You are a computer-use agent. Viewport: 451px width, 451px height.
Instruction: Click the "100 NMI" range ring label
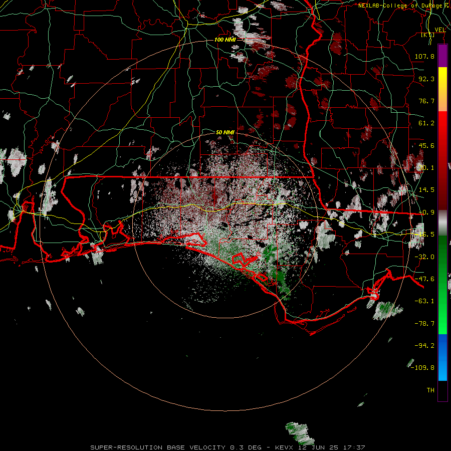pos(225,40)
